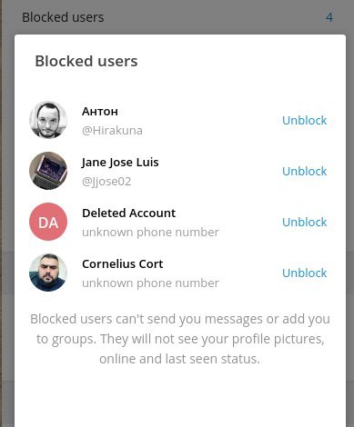Screen dimensions: 354x427
Task: Click the blocked users explanation text
Action: pos(180,339)
